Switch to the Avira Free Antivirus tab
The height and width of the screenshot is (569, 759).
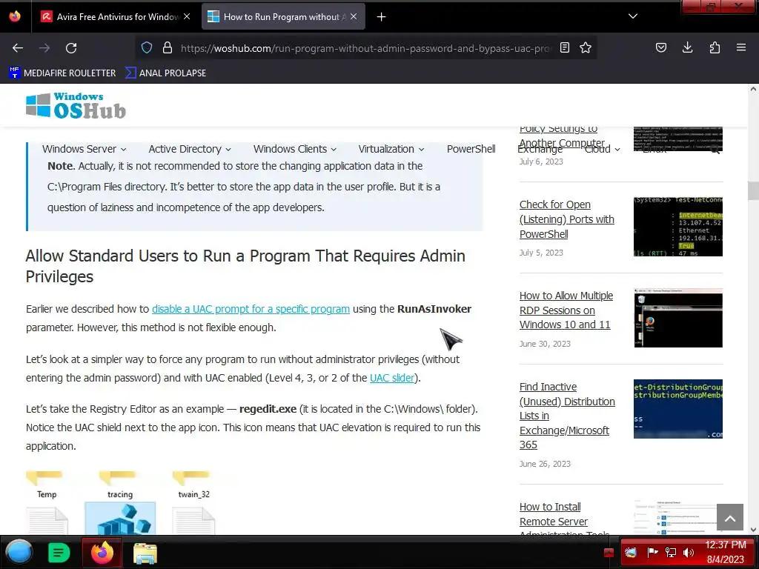coord(115,17)
